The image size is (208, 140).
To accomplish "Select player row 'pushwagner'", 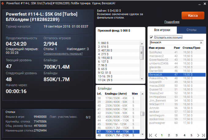I will click(177, 123).
